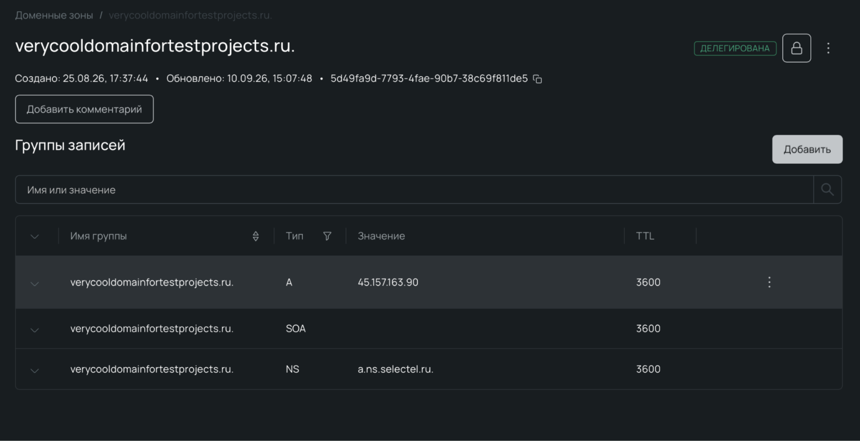Image resolution: width=860 pixels, height=441 pixels.
Task: Click the A type cell
Action: tap(289, 282)
